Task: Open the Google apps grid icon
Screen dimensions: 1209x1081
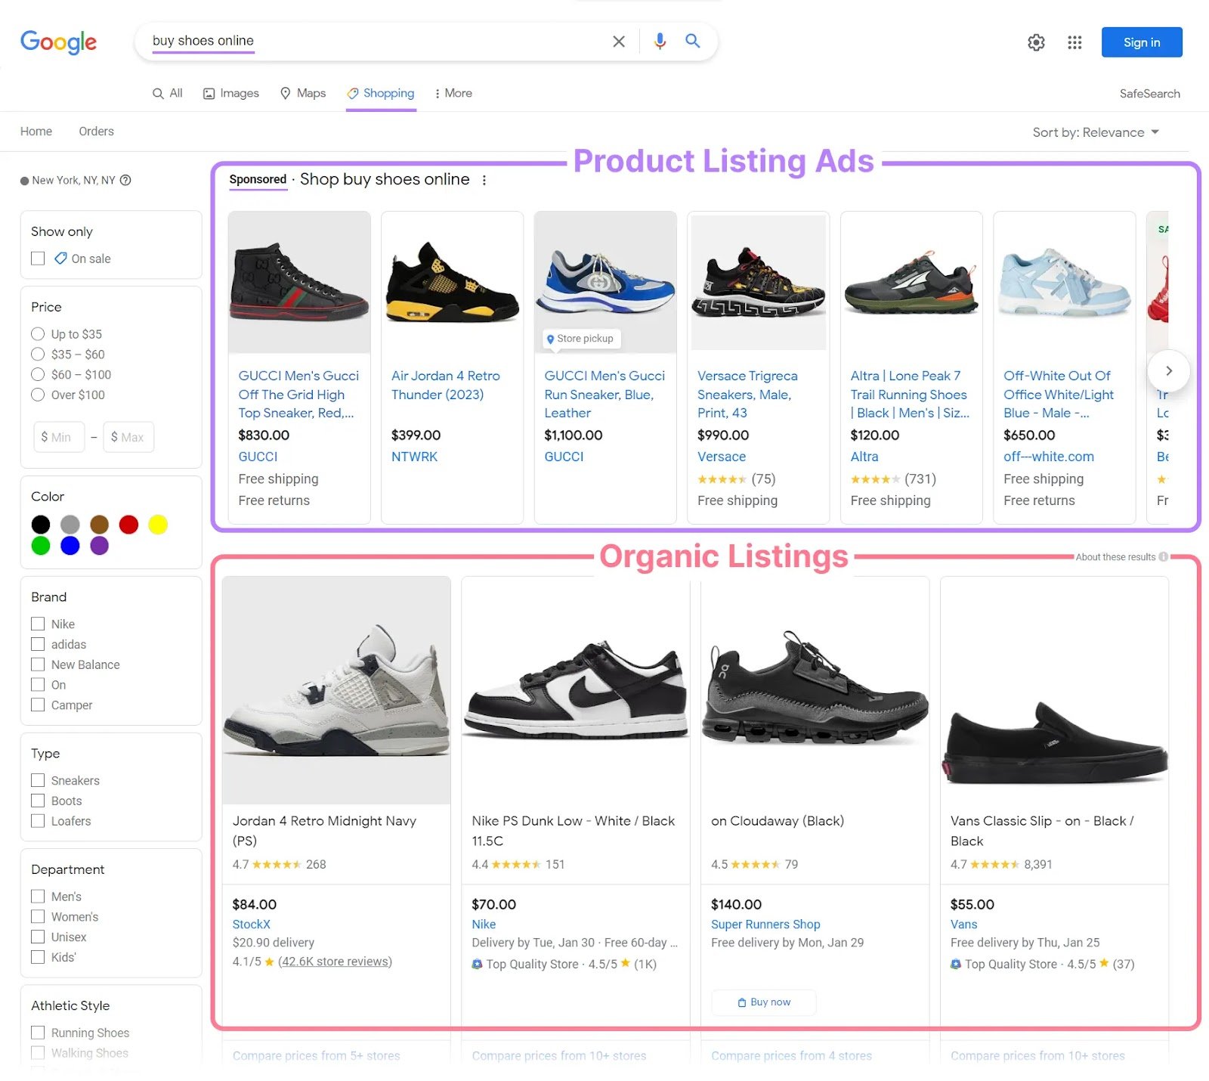Action: [x=1074, y=42]
